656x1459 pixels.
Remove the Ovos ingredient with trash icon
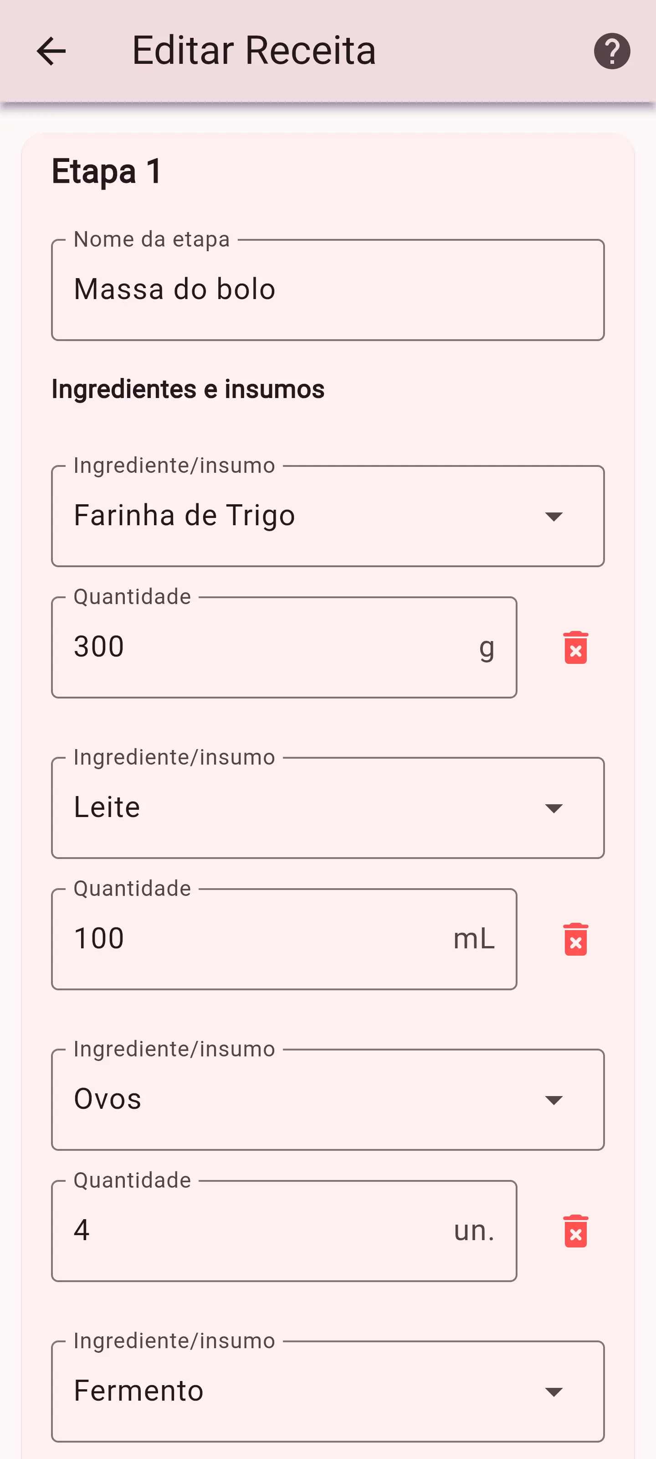pos(575,1231)
